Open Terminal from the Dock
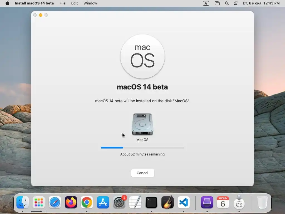Image resolution: width=285 pixels, height=214 pixels. (x=151, y=202)
